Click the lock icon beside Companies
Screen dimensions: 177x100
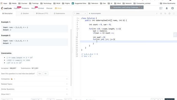[x=12, y=79]
